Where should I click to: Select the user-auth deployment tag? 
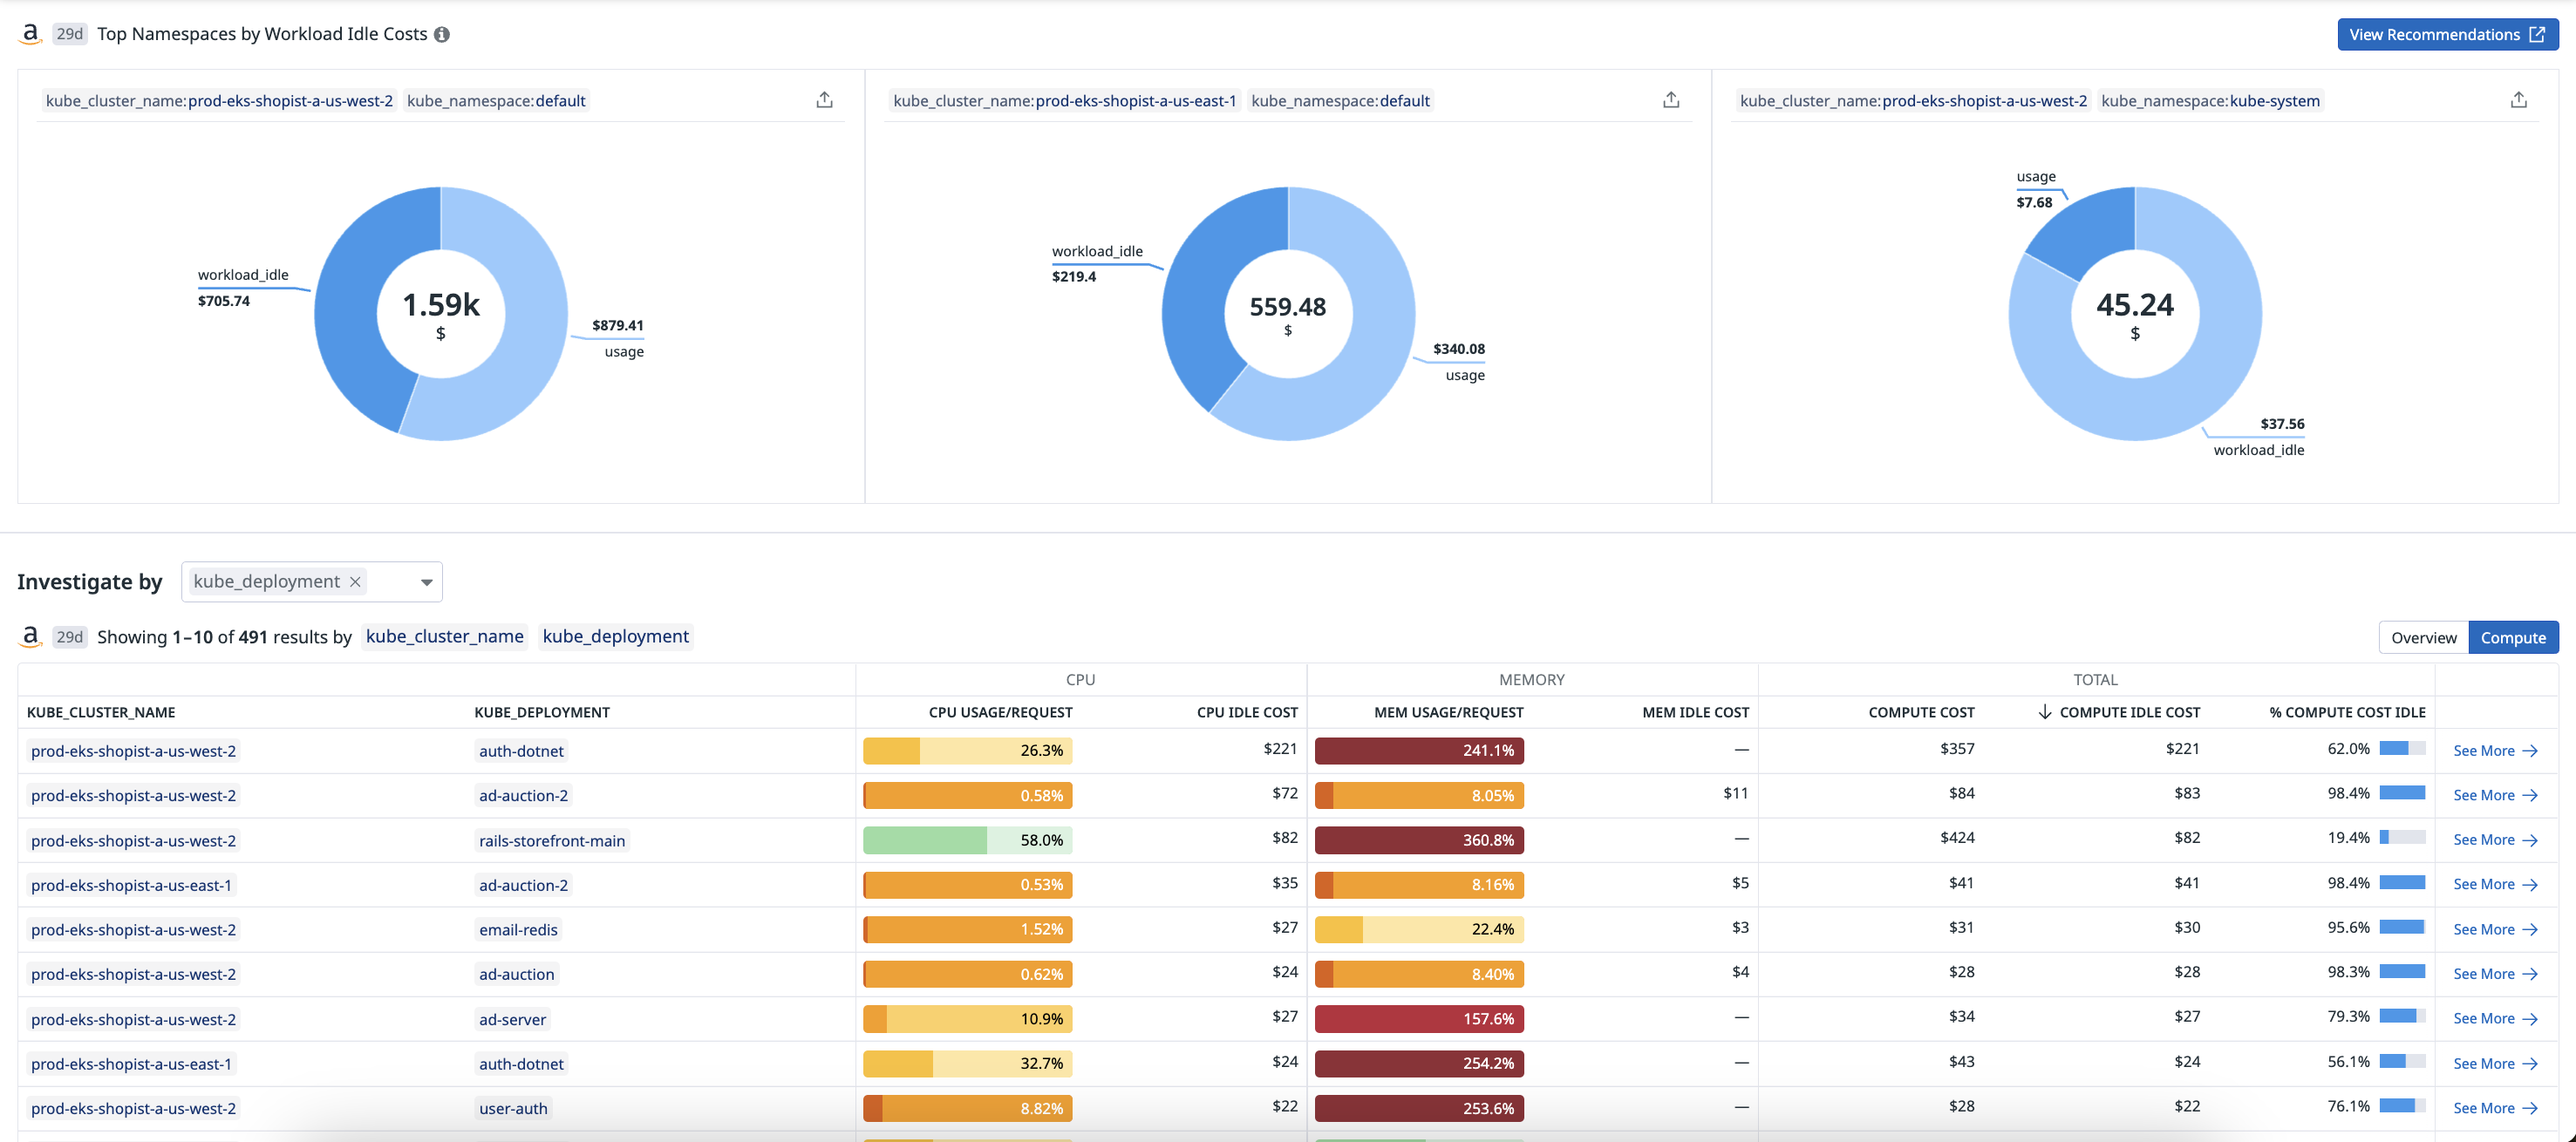pos(513,1108)
